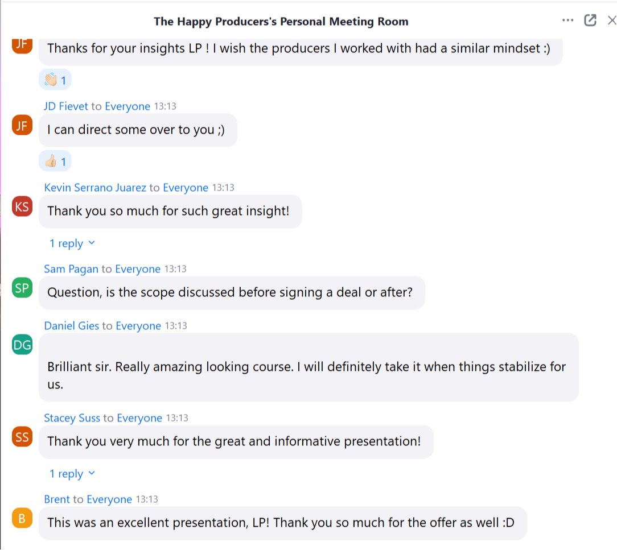The image size is (617, 550).
Task: Open the three-dots more options menu
Action: click(567, 20)
